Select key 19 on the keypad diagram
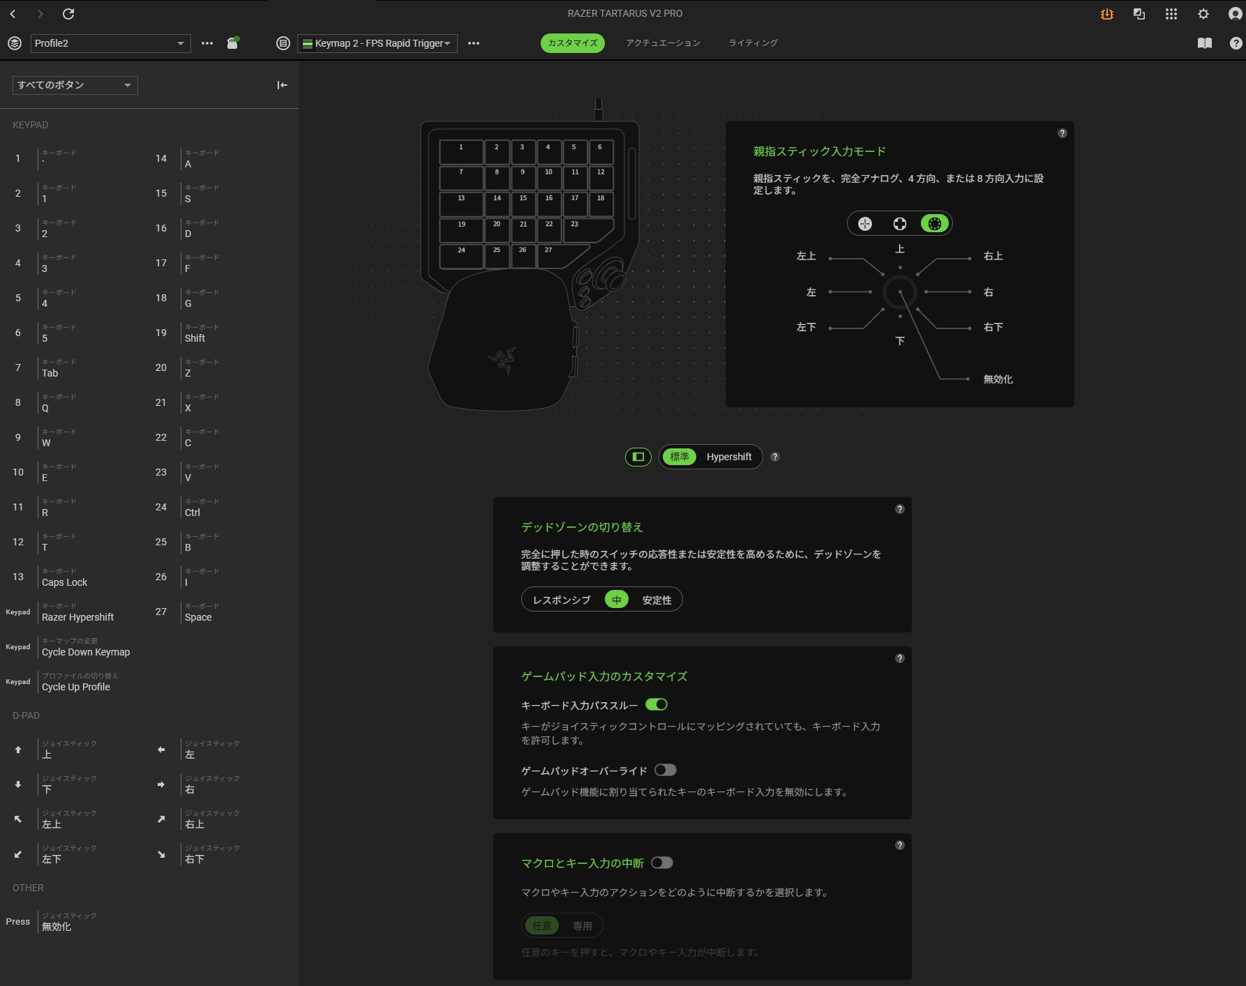The height and width of the screenshot is (986, 1246). (461, 230)
